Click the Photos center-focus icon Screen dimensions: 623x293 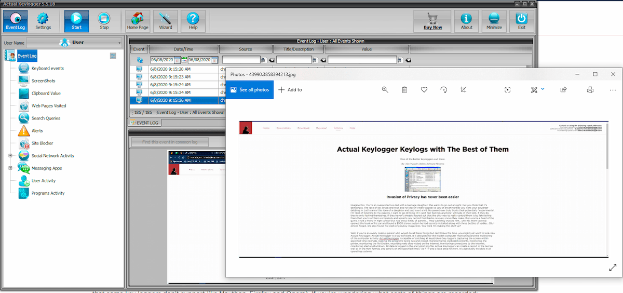coord(508,89)
